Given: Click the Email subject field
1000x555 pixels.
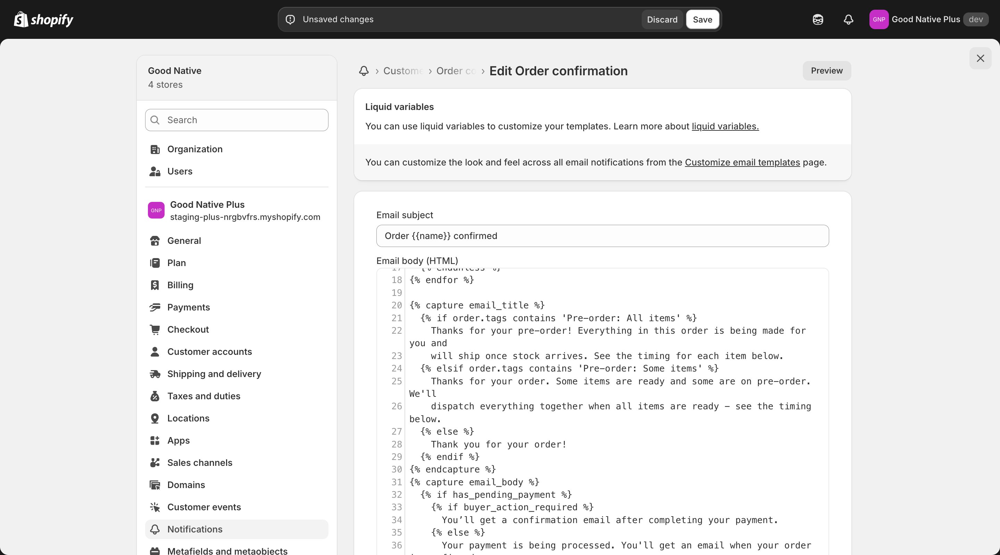Looking at the screenshot, I should pyautogui.click(x=602, y=236).
